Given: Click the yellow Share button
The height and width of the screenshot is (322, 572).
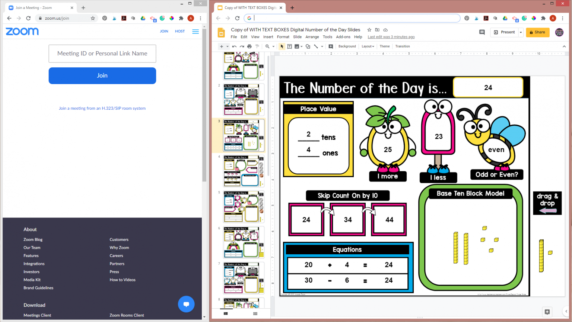Looking at the screenshot, I should 537,32.
